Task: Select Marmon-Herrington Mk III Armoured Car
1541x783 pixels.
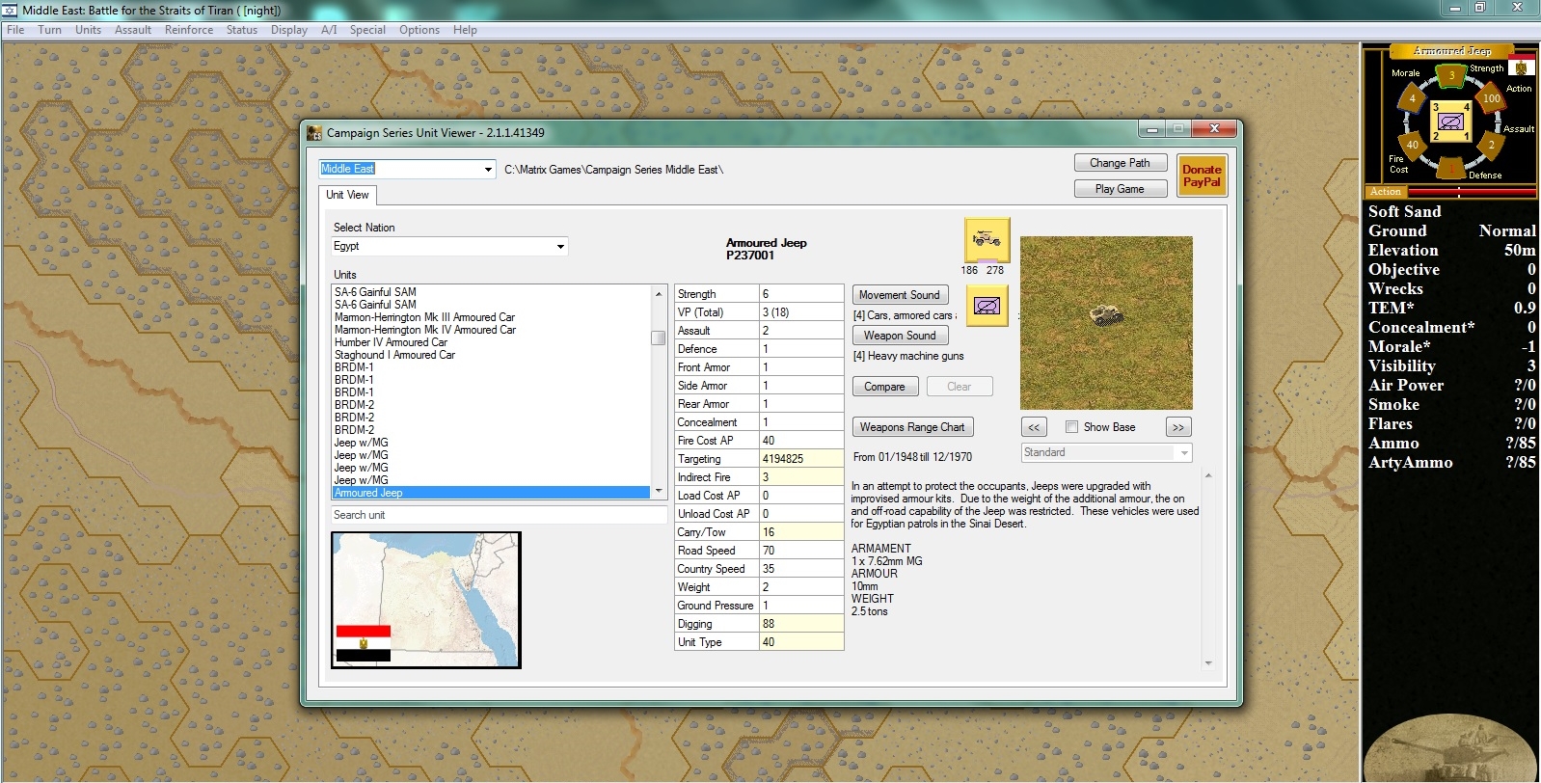Action: [x=424, y=317]
